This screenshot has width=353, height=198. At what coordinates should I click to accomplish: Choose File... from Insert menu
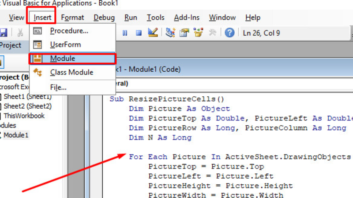[x=72, y=87]
